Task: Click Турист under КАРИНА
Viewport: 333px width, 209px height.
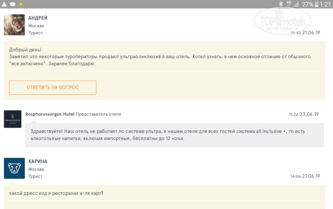Action: point(36,177)
